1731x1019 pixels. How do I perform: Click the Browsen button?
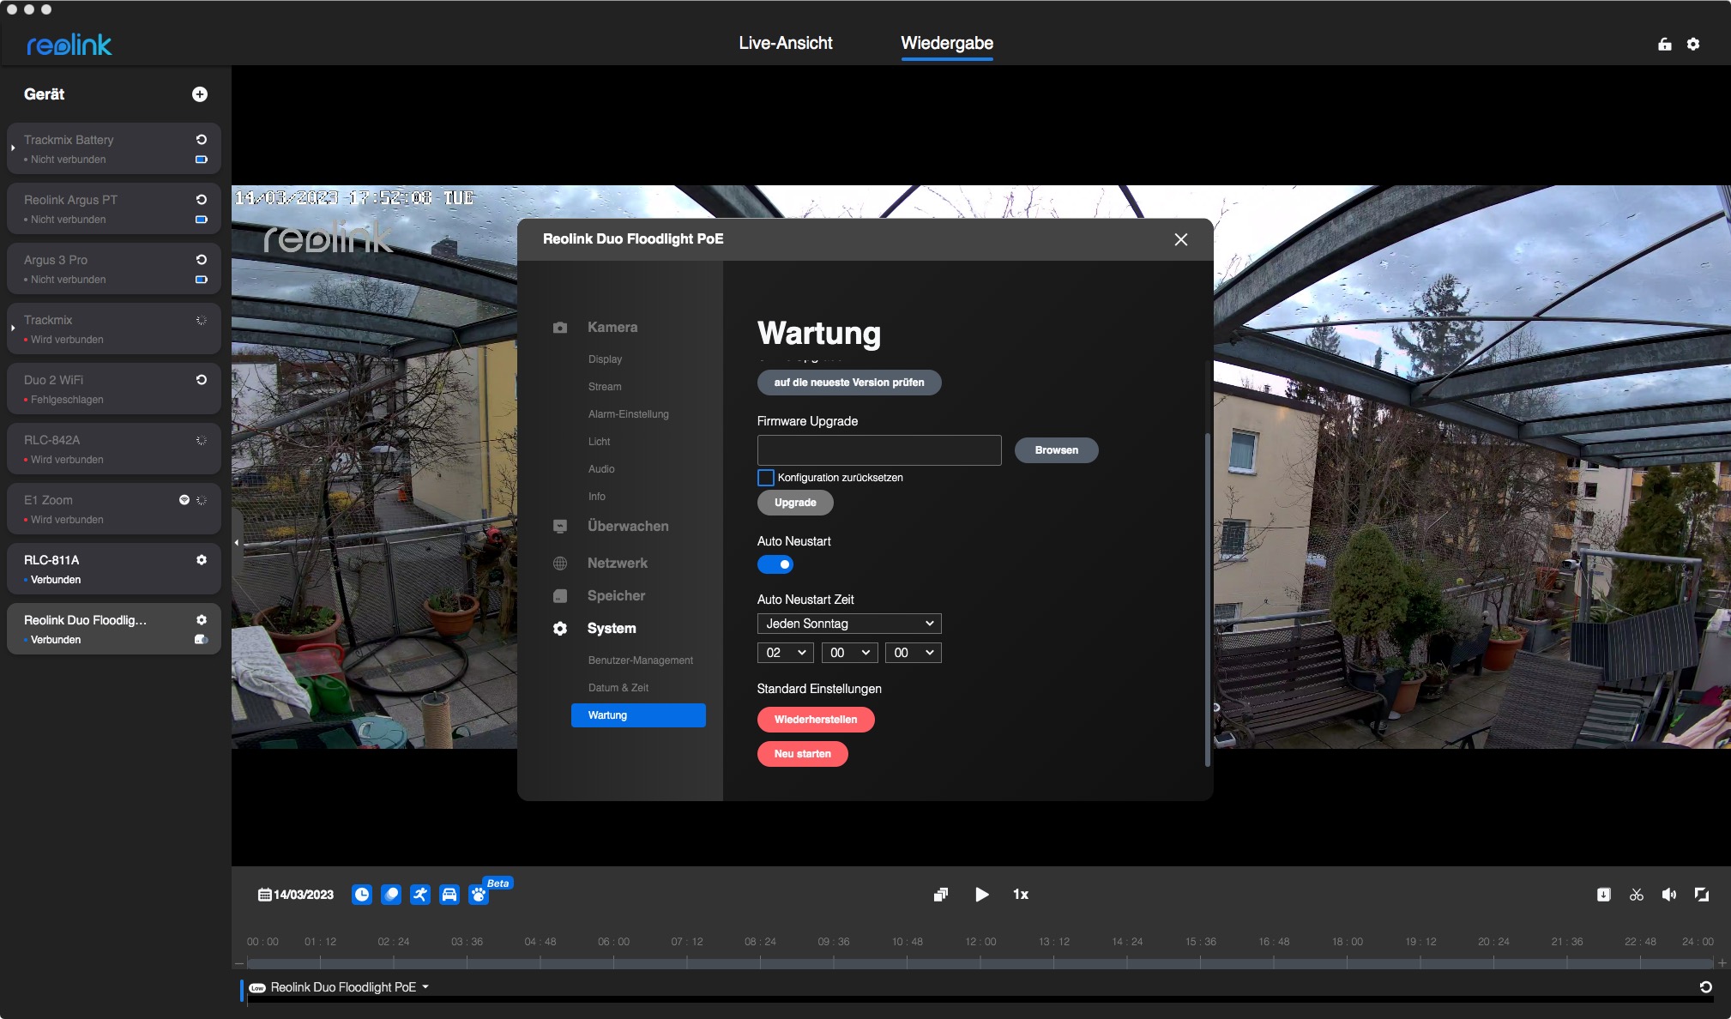point(1056,450)
